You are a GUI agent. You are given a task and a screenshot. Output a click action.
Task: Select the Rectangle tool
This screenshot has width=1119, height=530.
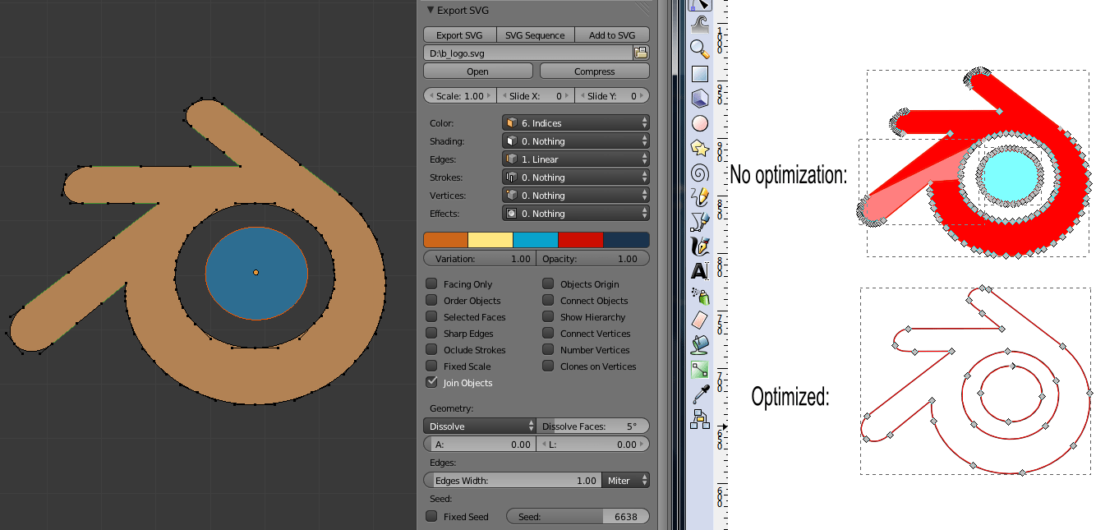[x=699, y=74]
